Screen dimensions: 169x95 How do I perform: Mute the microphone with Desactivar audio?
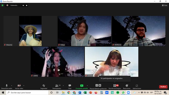pyautogui.click(x=7, y=87)
